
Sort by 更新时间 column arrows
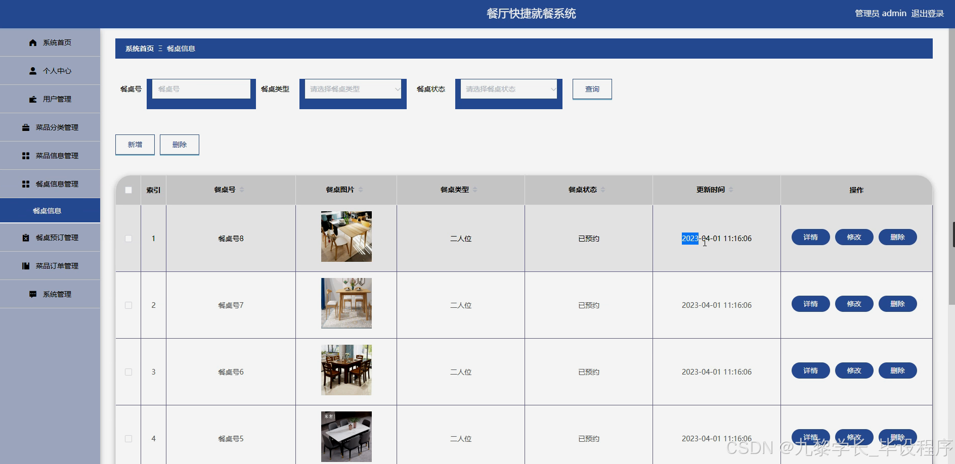point(731,190)
